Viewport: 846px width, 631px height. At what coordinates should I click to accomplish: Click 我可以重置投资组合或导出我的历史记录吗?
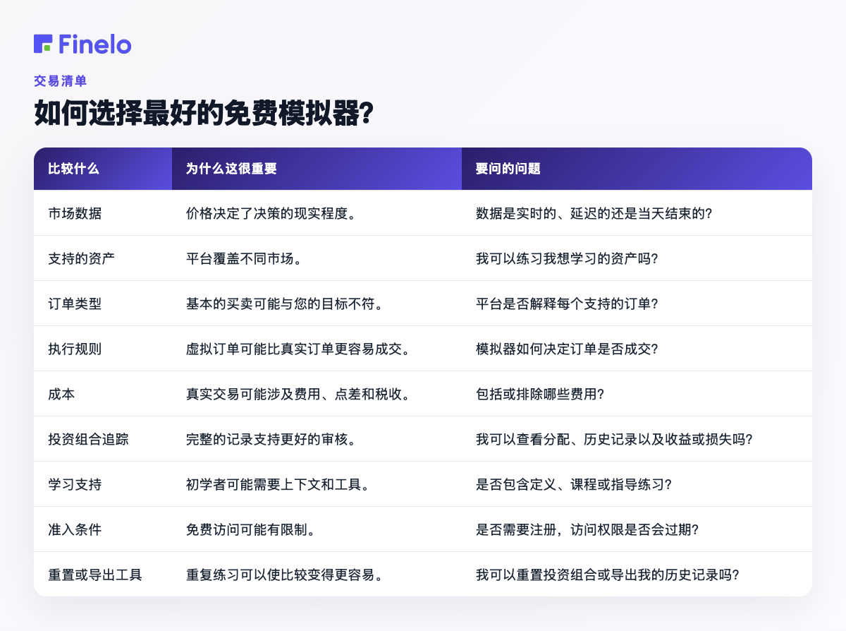(608, 575)
